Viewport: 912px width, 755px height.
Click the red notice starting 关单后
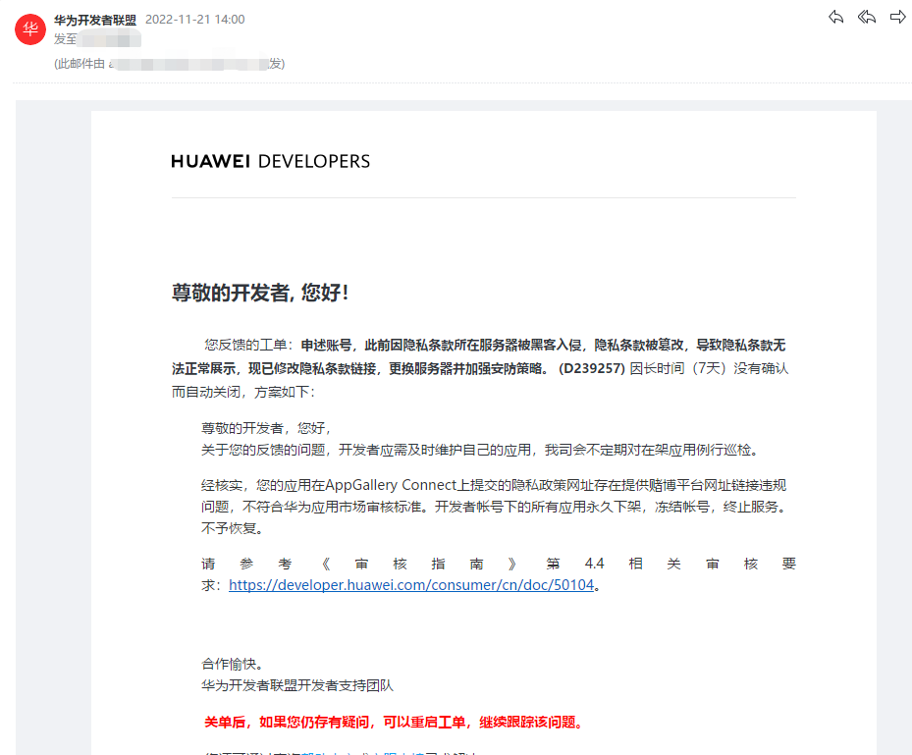[x=394, y=723]
